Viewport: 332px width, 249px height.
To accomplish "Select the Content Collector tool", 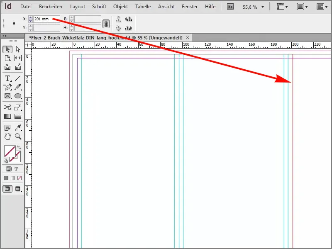I will (x=7, y=67).
